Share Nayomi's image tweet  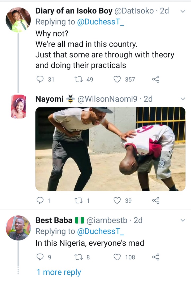(156, 201)
